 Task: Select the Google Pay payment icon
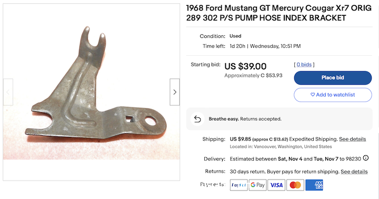(x=257, y=185)
